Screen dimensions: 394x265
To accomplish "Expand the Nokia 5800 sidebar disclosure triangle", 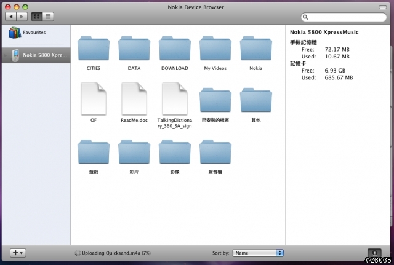I will pos(6,55).
